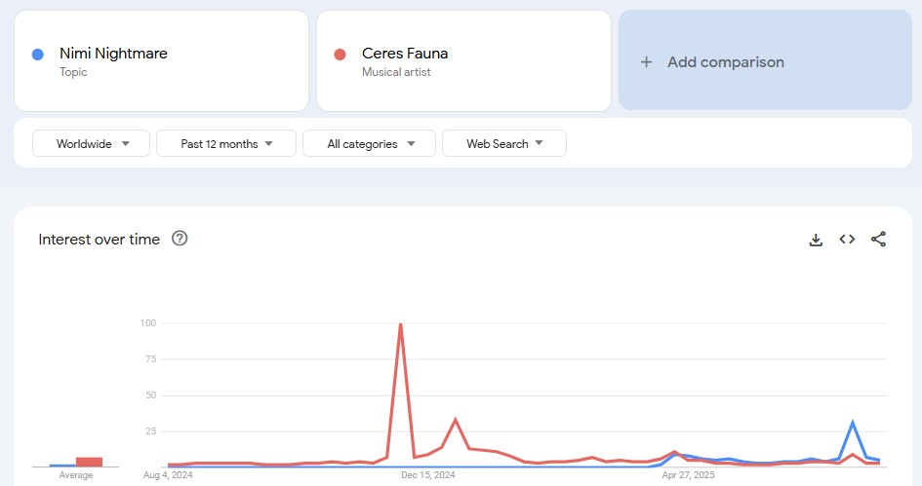Viewport: 922px width, 486px height.
Task: Click Add comparison
Action: tap(766, 59)
